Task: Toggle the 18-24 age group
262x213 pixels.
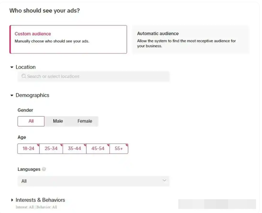Action: point(29,149)
